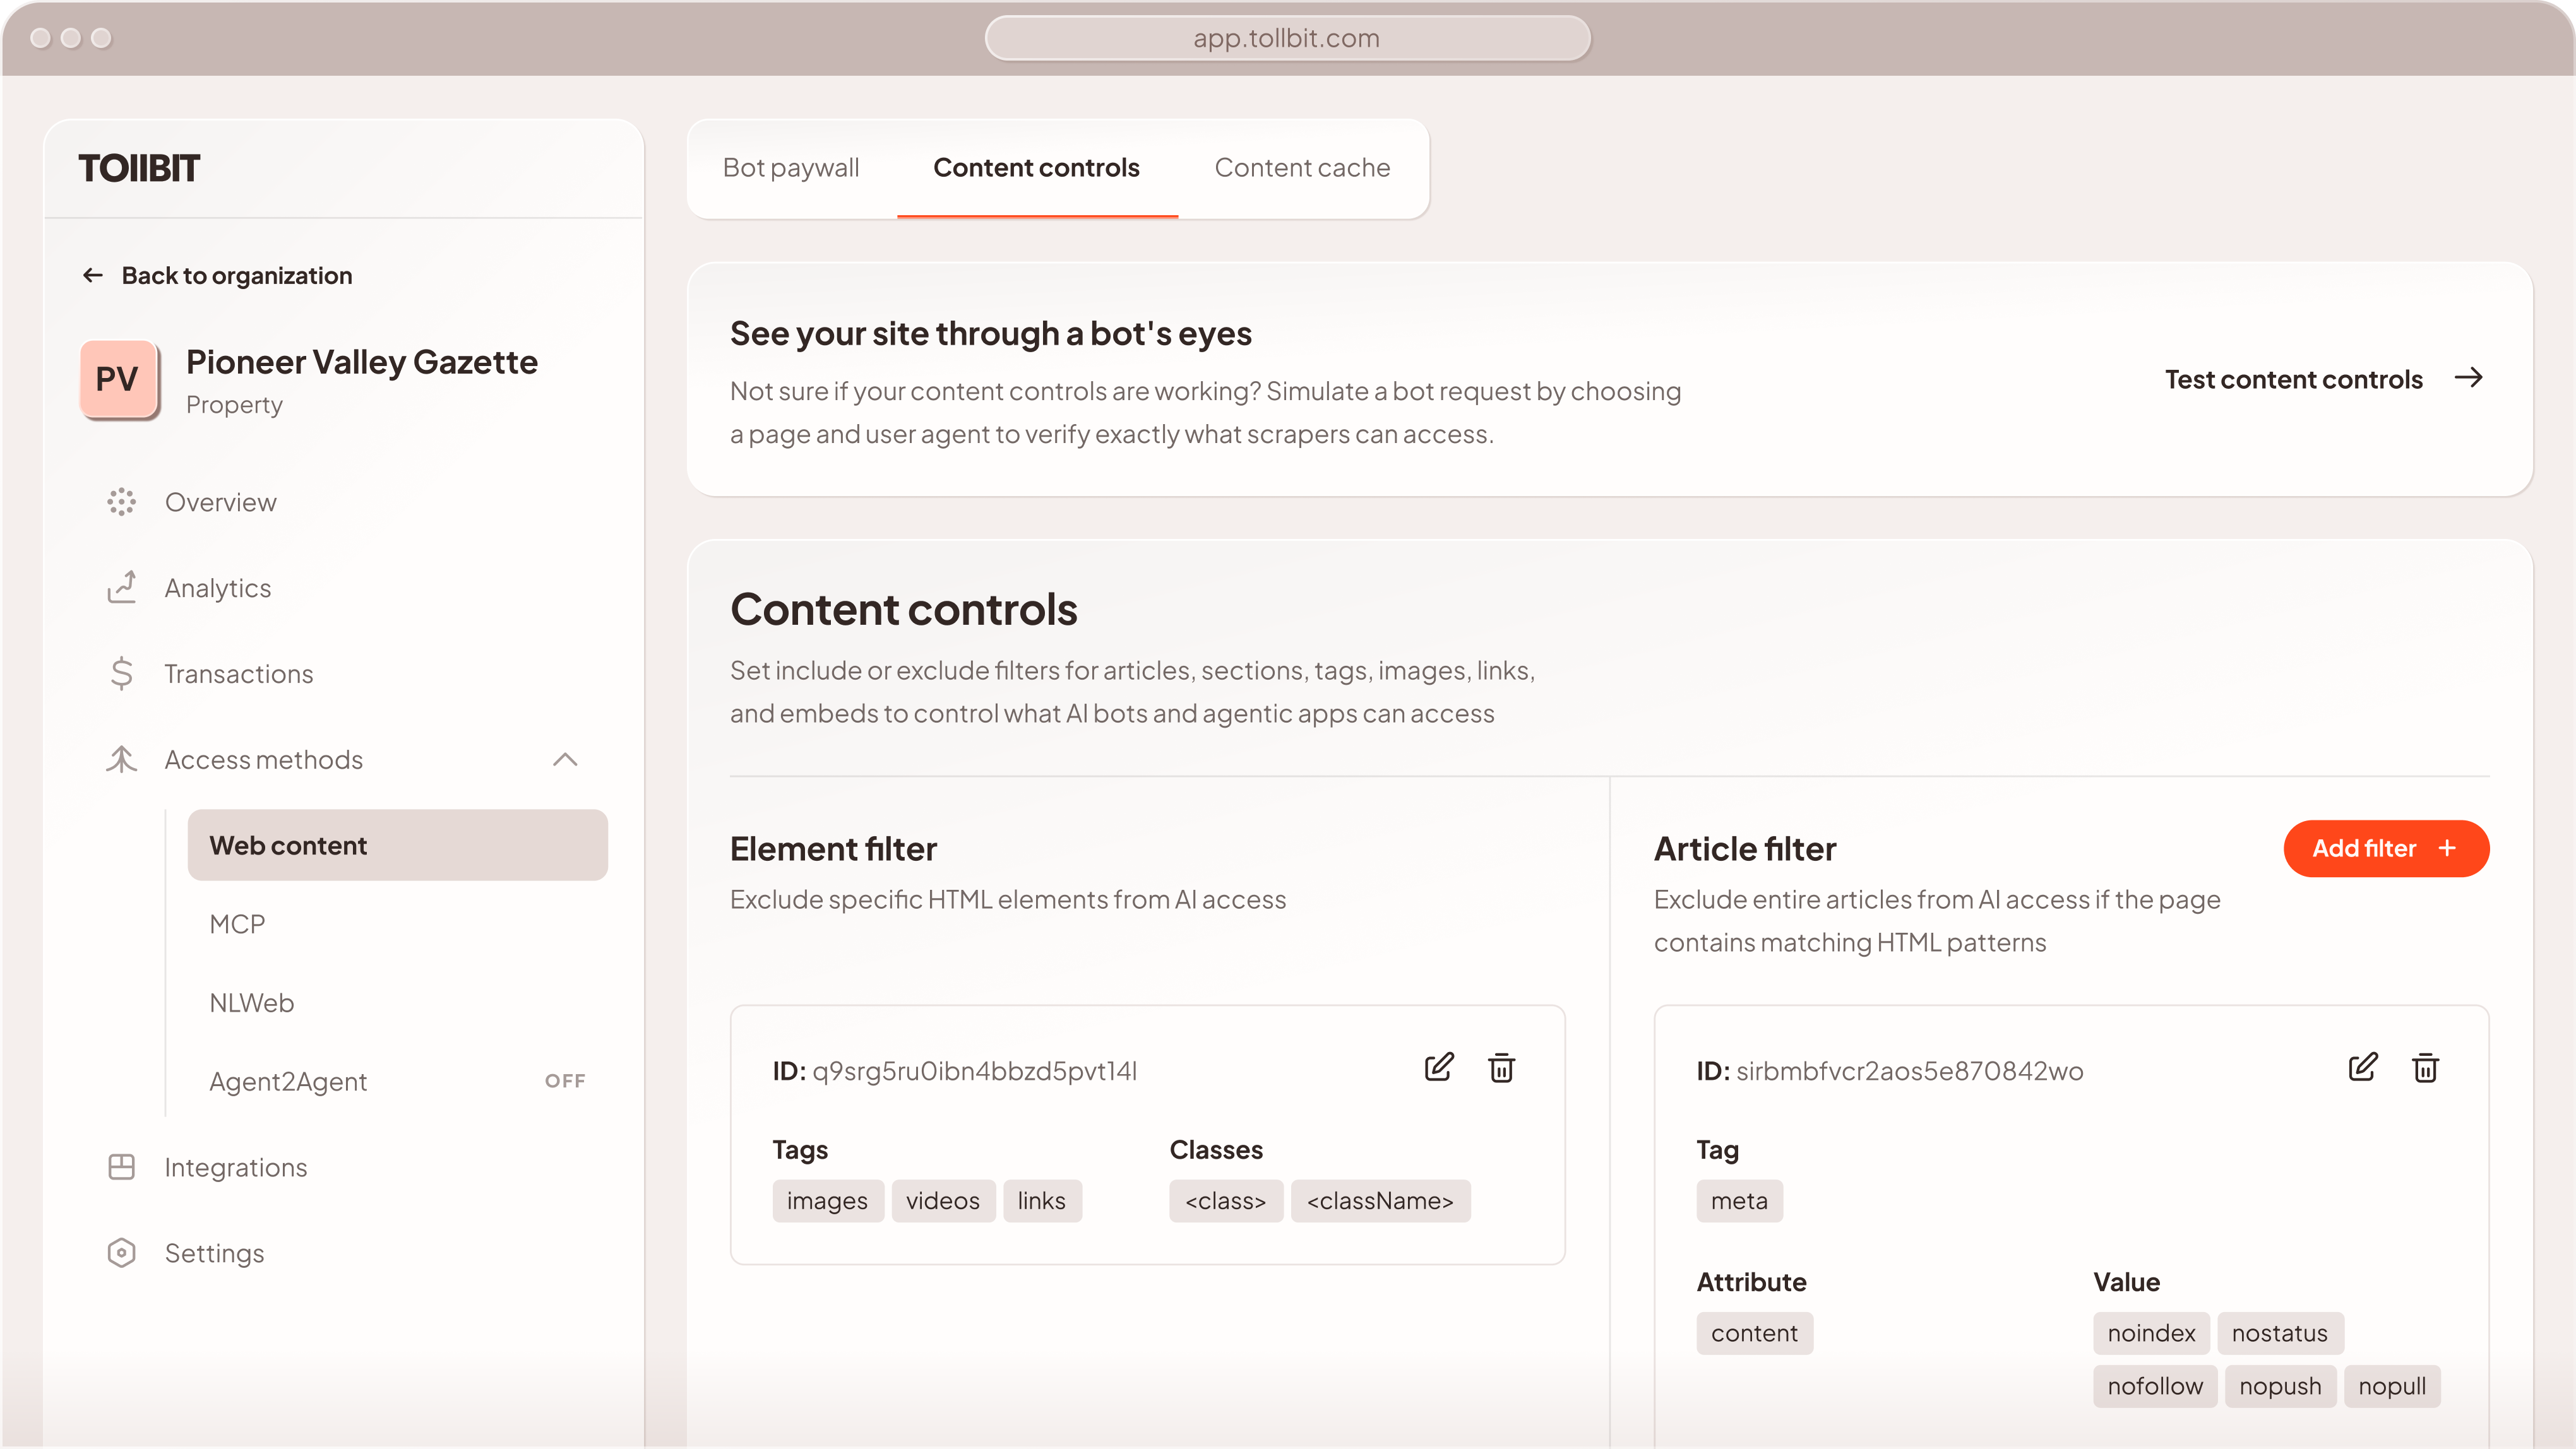The image size is (2576, 1449).
Task: Edit the article filter using the pencil icon
Action: click(x=2363, y=1068)
